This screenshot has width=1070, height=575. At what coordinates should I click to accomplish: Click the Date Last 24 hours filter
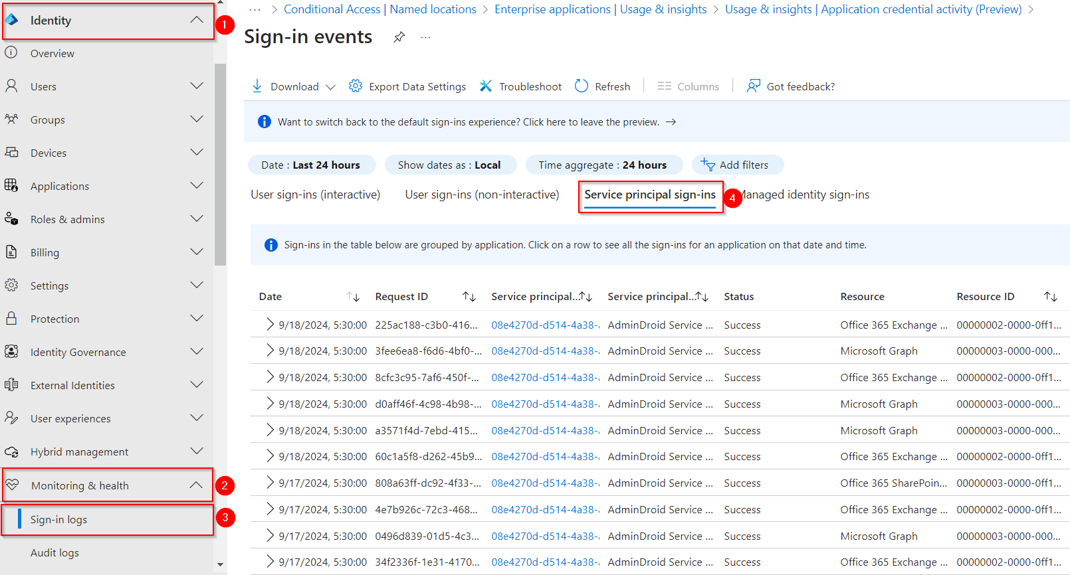click(311, 165)
